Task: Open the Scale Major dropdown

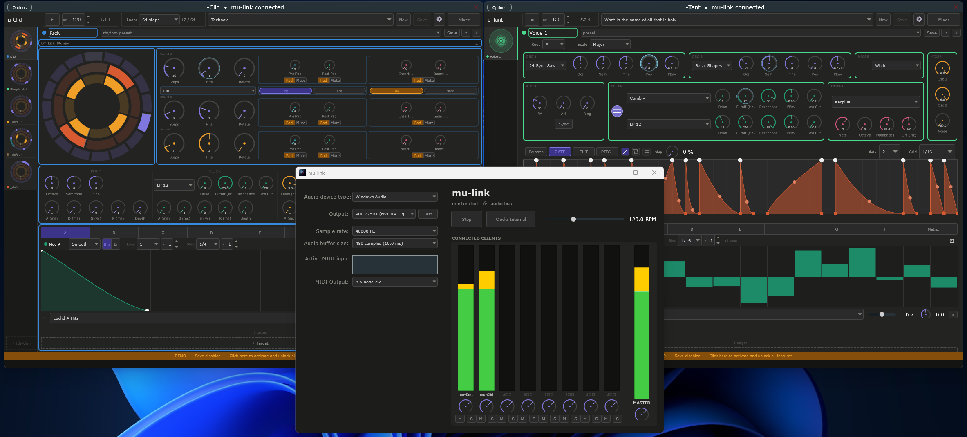Action: point(610,44)
